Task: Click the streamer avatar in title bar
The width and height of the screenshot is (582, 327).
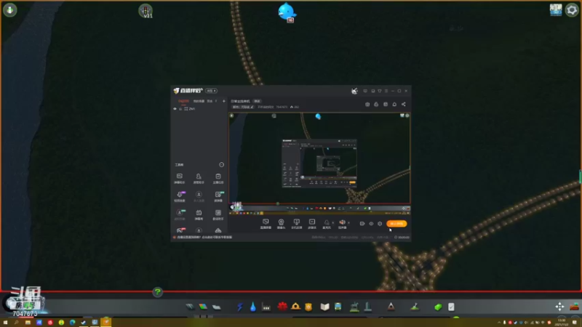Action: (x=354, y=91)
